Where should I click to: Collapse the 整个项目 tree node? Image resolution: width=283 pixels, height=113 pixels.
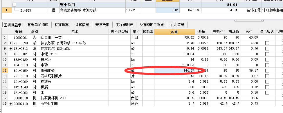click(x=15, y=5)
